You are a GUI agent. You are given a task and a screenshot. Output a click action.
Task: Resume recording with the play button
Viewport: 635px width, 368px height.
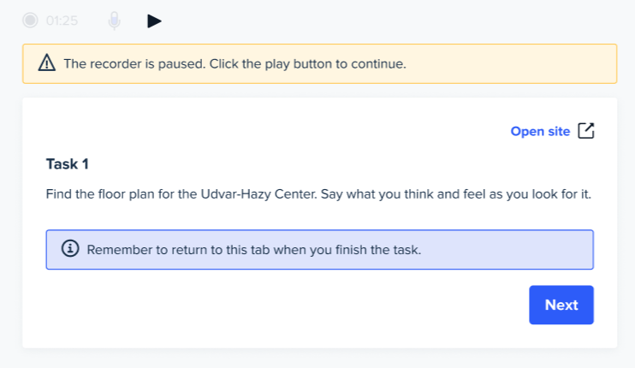[x=154, y=21]
